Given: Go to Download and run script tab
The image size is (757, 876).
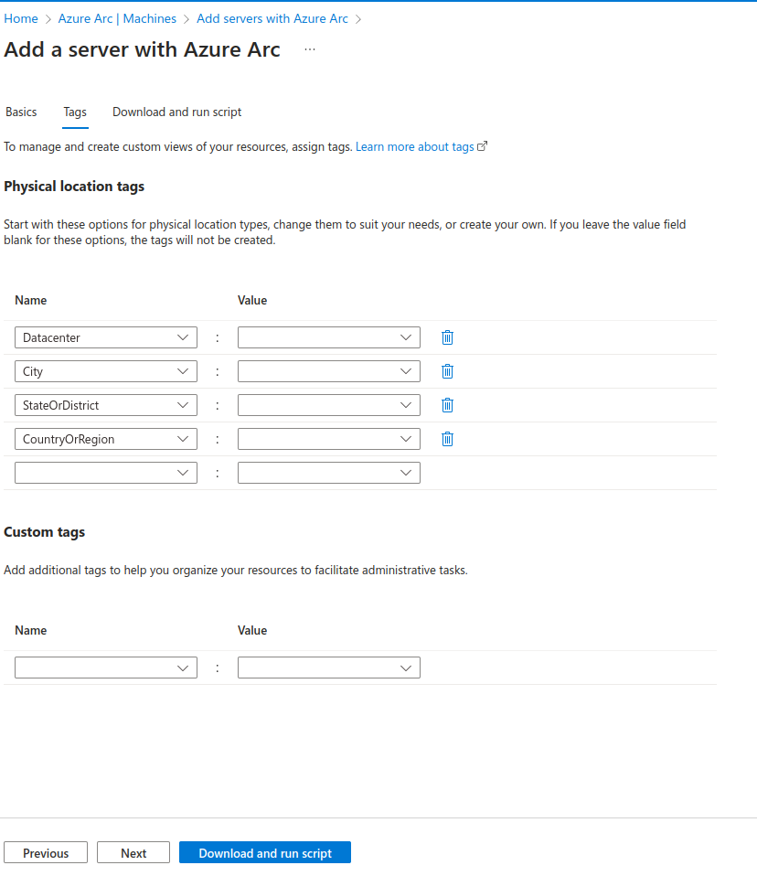Looking at the screenshot, I should click(177, 112).
